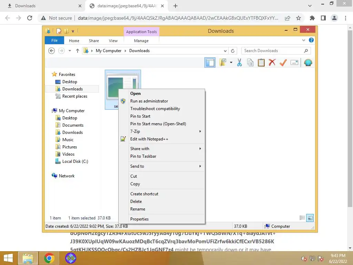Select Recent places in Favorites

(74, 96)
